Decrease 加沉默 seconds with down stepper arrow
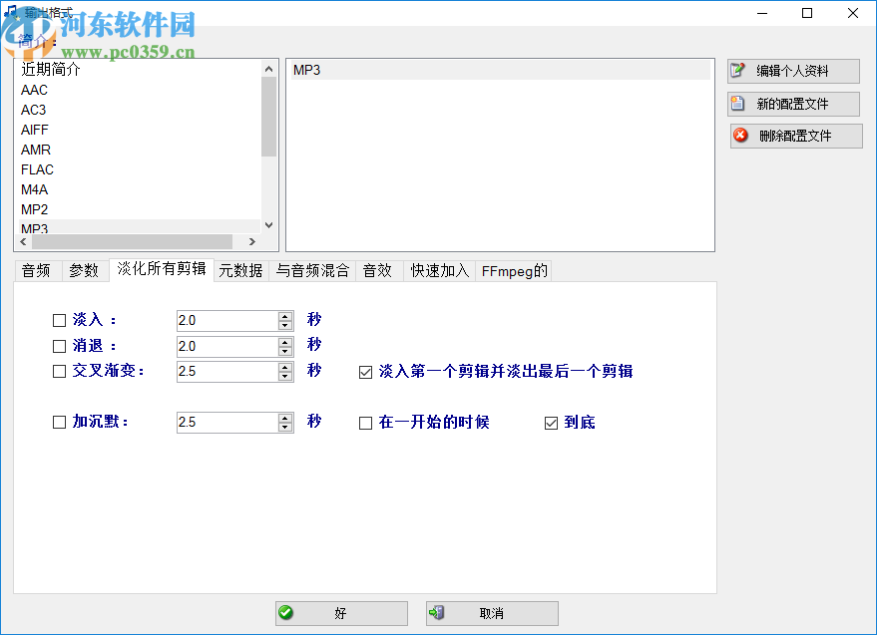Image resolution: width=877 pixels, height=635 pixels. [x=283, y=428]
